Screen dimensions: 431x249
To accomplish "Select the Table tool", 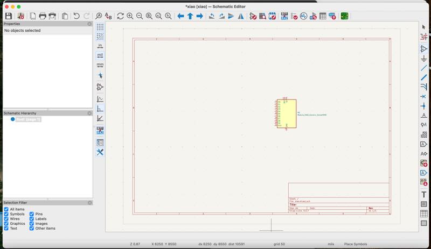I will (424, 214).
